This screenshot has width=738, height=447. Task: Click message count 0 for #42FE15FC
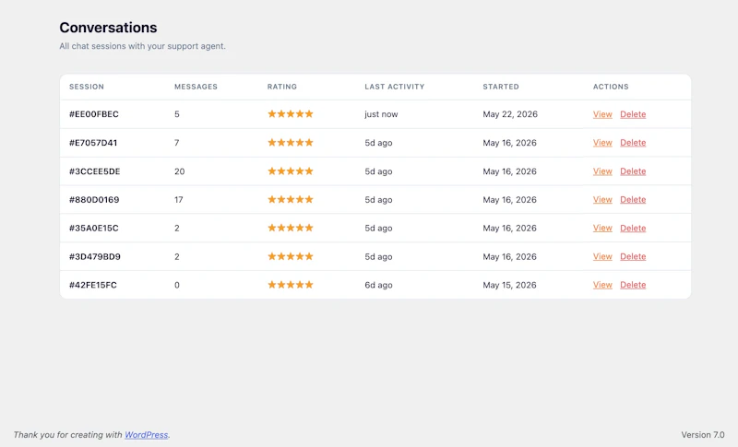click(x=177, y=285)
